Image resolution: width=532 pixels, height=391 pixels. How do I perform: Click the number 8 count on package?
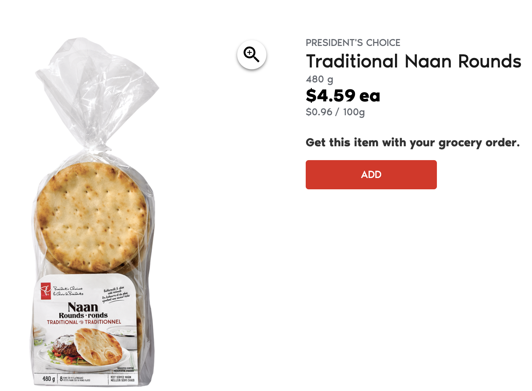[x=61, y=379]
